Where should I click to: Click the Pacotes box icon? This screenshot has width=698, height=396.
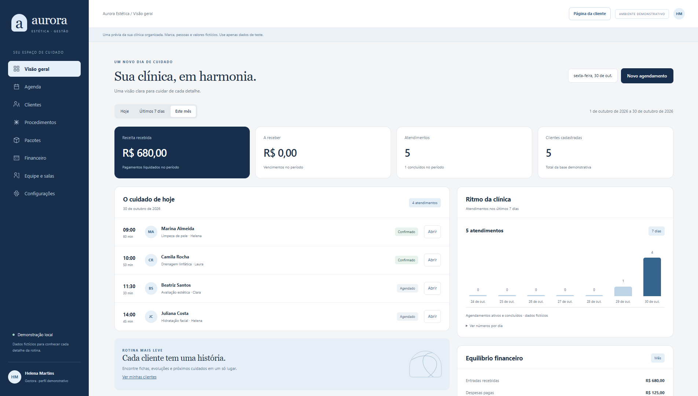17,140
